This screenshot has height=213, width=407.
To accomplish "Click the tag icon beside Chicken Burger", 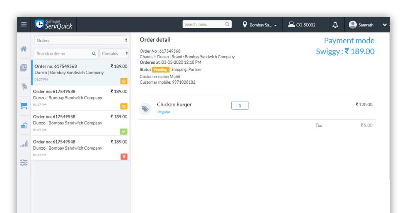I will (x=145, y=109).
